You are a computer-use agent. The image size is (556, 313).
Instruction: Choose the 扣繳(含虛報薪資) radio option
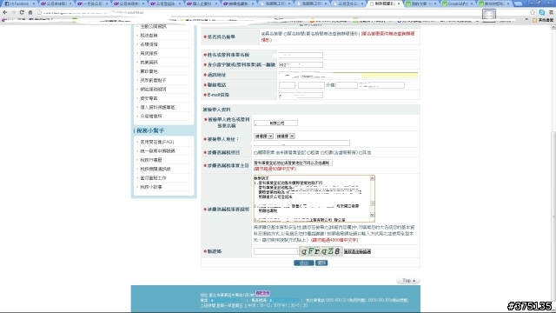pos(322,153)
